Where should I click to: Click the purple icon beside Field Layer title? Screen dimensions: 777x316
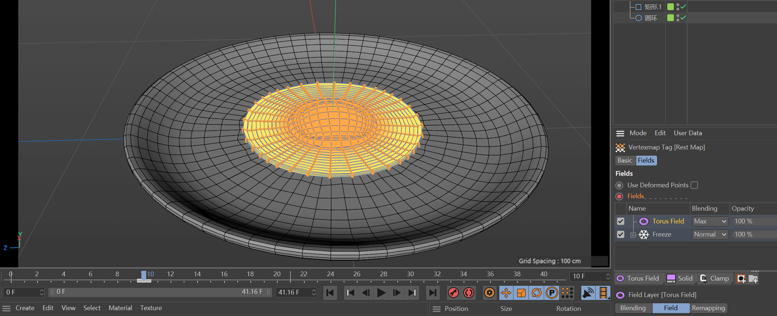[620, 295]
